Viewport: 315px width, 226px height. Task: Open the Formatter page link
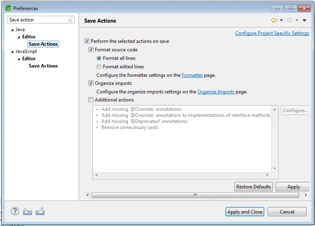click(x=192, y=75)
